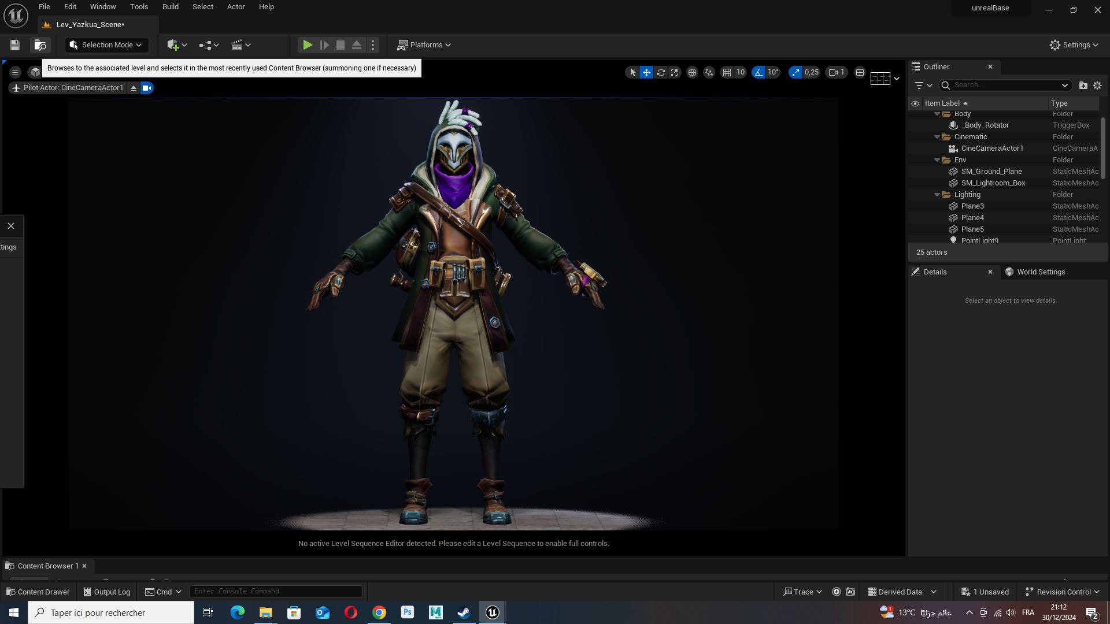The image size is (1110, 624).
Task: Toggle grid snapping icon
Action: 727,72
